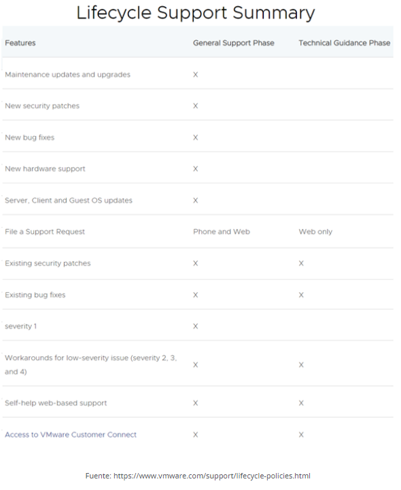The width and height of the screenshot is (401, 490).
Task: Select the Technical Guidance Phase header
Action: point(345,43)
